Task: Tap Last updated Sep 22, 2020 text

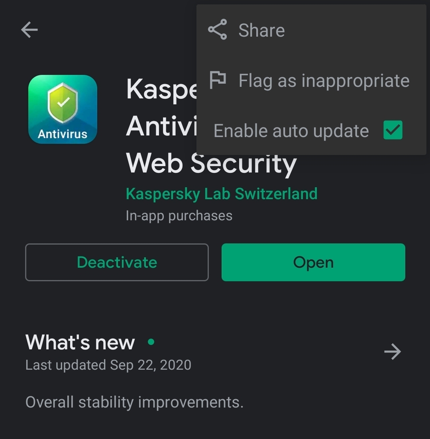Action: point(108,365)
